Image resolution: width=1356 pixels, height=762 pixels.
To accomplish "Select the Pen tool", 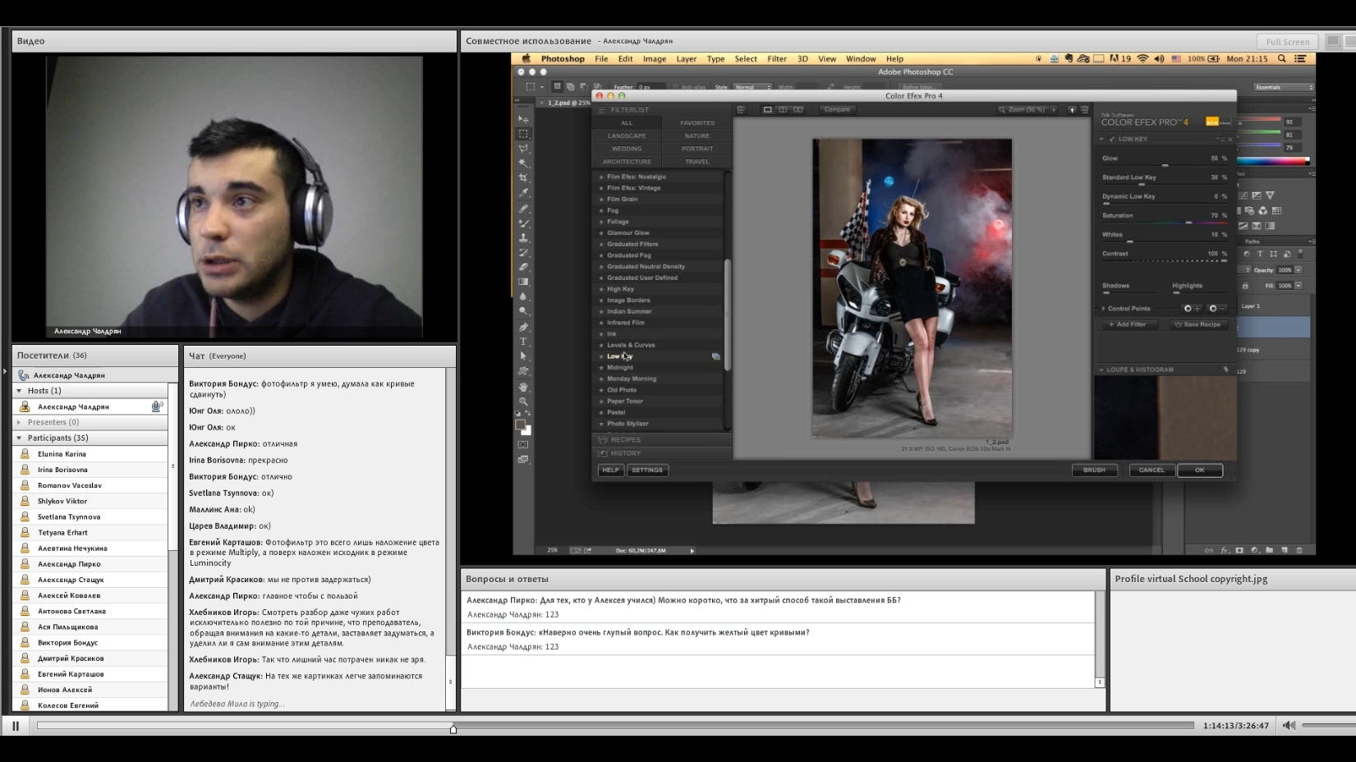I will (523, 327).
